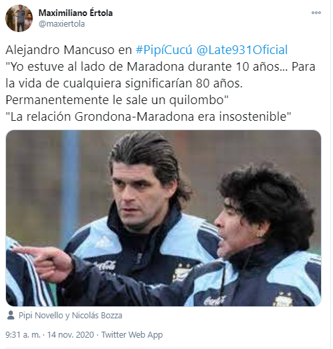Screen dimensions: 333x349
Task: Open the @Late931Oficial mention
Action: 242,49
